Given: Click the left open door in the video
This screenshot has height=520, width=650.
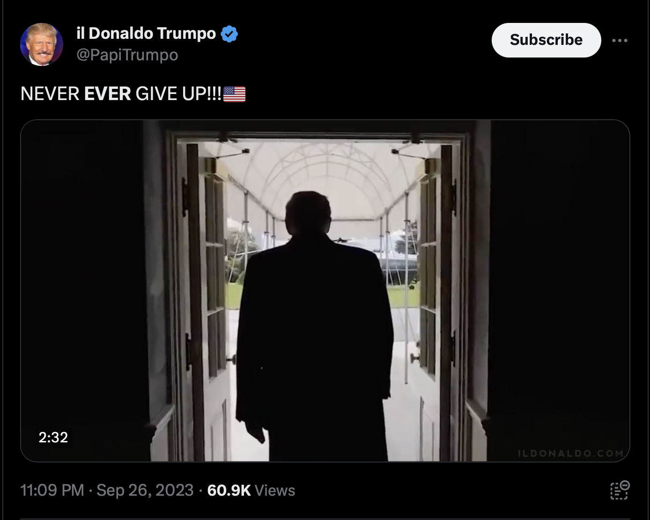Looking at the screenshot, I should pyautogui.click(x=206, y=299).
